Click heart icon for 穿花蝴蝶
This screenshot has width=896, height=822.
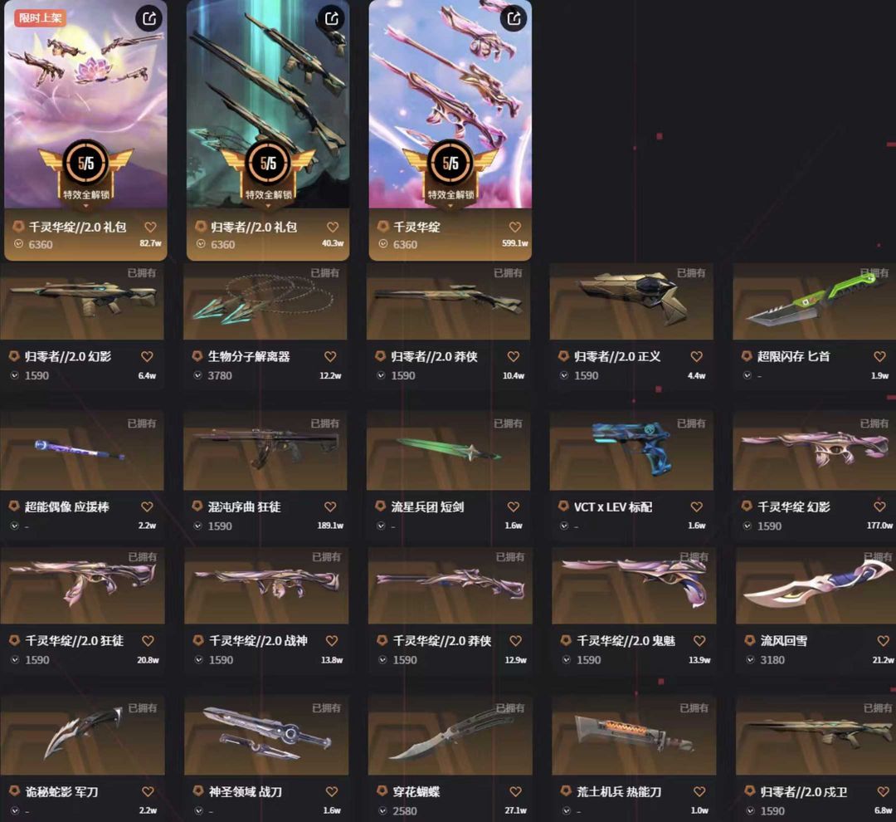coord(515,791)
